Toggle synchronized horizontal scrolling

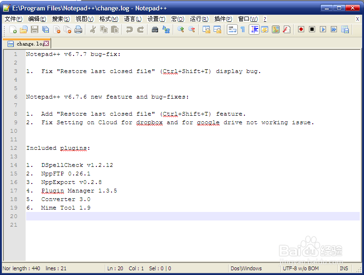pyautogui.click(x=217, y=29)
